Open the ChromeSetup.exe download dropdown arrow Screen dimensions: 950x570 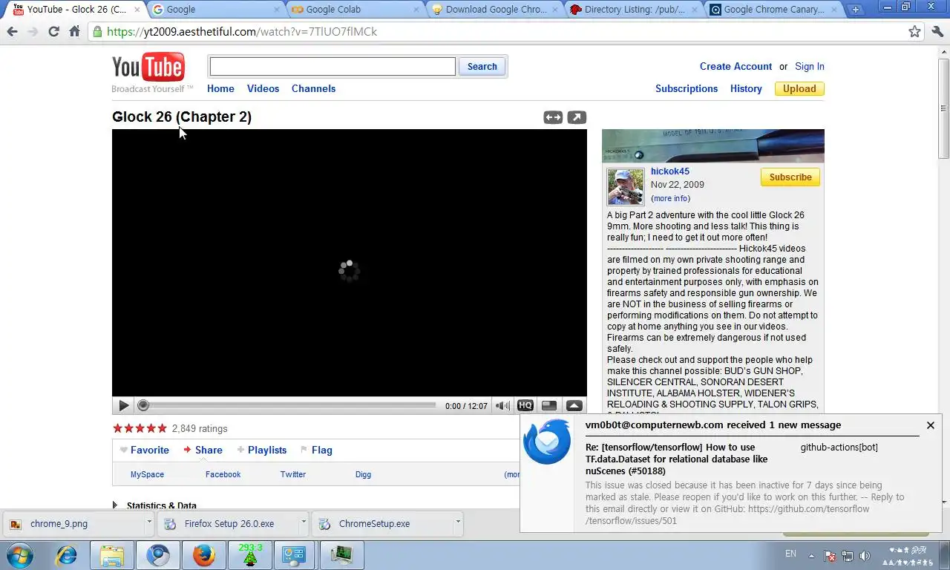click(458, 522)
